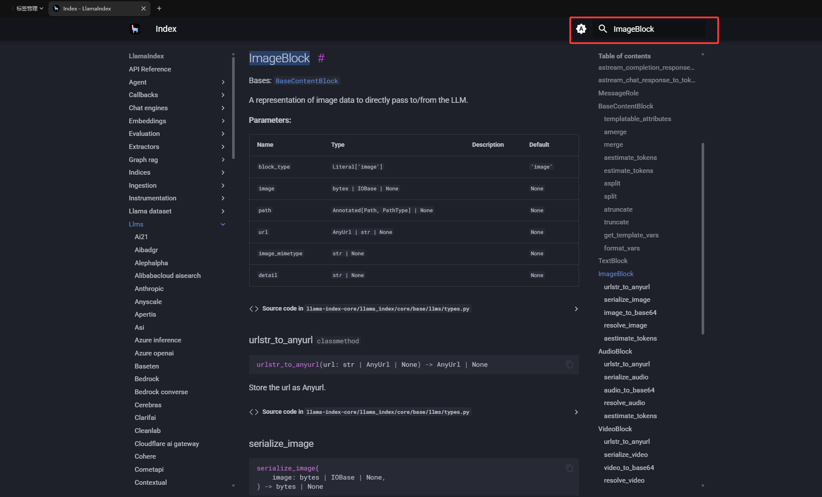Toggle the light/dark theme icon
The height and width of the screenshot is (497, 822).
click(581, 29)
